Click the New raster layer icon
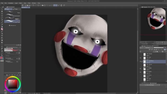 coord(154,52)
